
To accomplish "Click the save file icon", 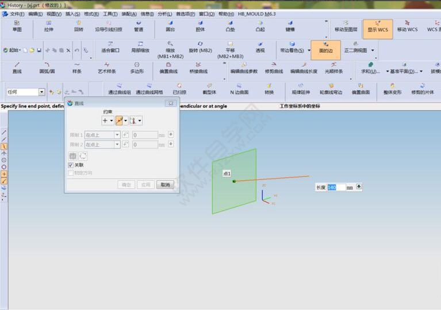I will [39, 51].
